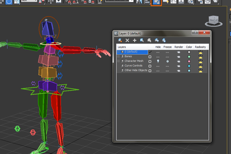Expand the 0 (default) layer tree

(119, 52)
